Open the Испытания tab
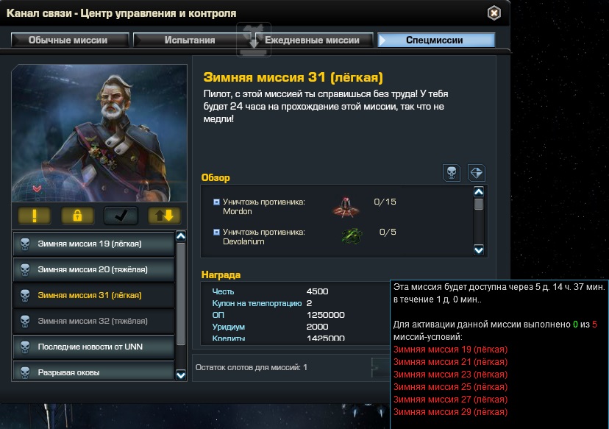 (190, 40)
